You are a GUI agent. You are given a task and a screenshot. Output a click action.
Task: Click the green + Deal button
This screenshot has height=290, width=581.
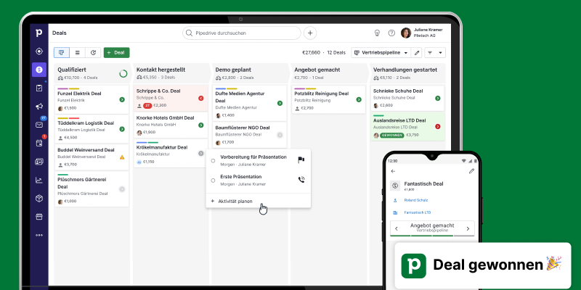click(x=116, y=53)
